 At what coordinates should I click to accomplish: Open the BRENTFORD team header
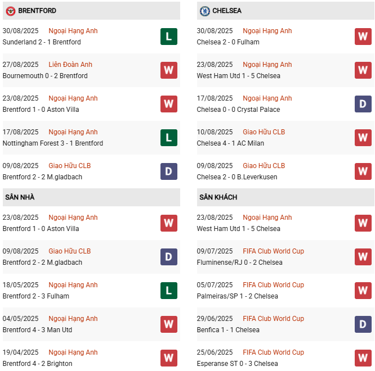[x=37, y=11]
